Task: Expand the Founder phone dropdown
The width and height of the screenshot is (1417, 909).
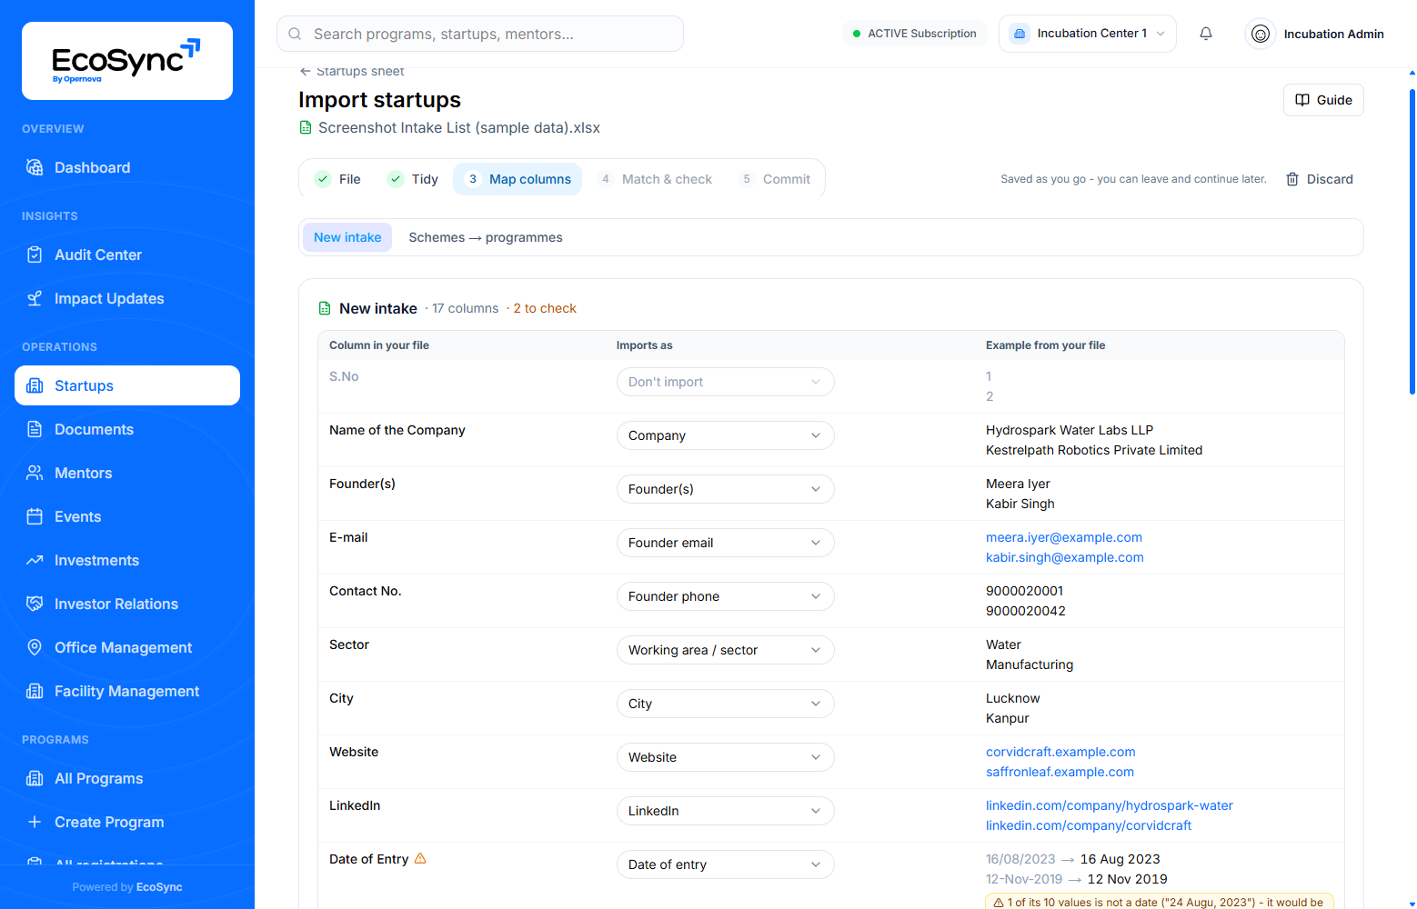Action: coord(726,596)
